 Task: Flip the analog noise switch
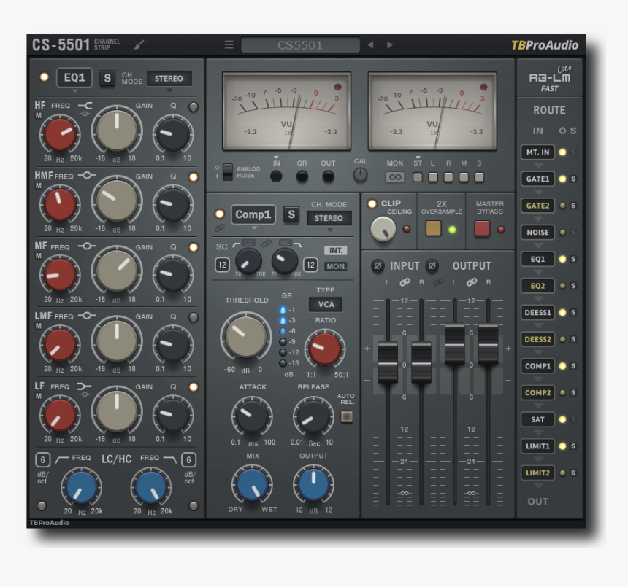pos(227,172)
